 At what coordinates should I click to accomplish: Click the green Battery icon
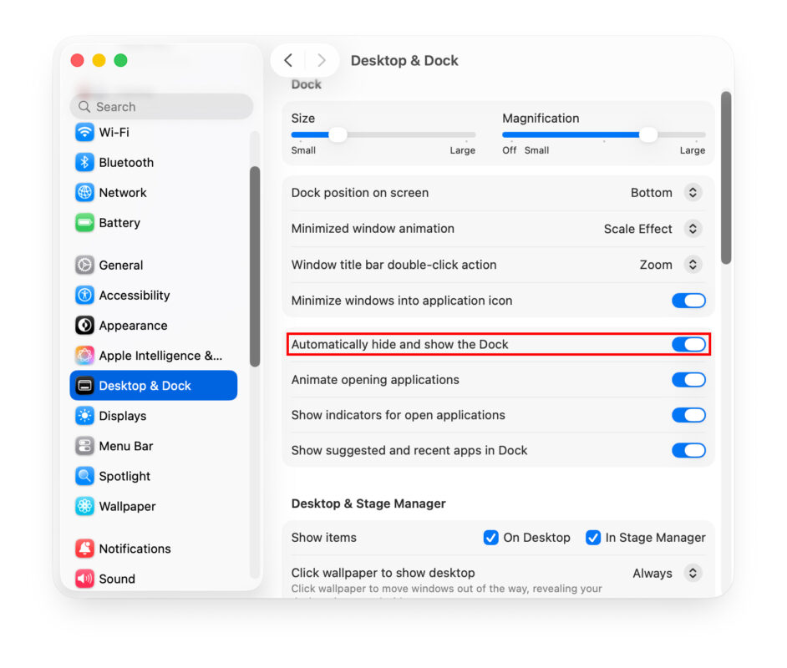click(x=84, y=223)
